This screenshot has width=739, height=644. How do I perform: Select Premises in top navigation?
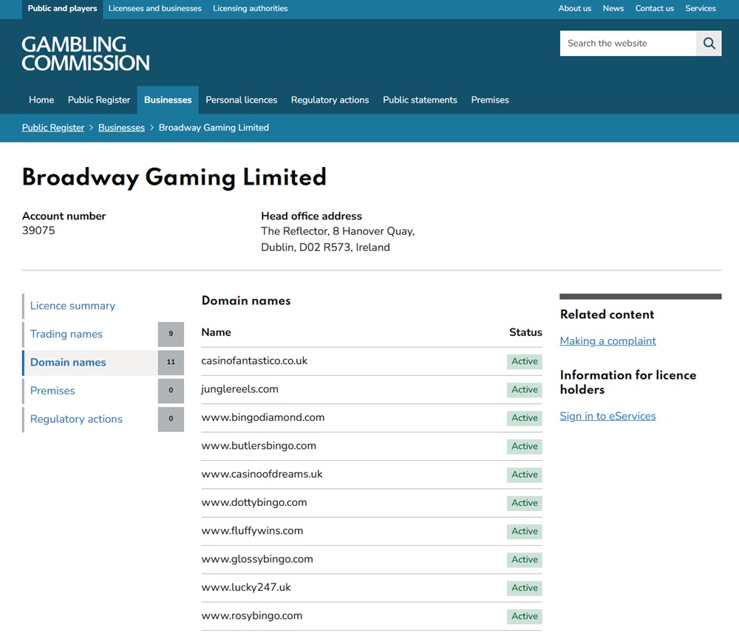click(490, 100)
